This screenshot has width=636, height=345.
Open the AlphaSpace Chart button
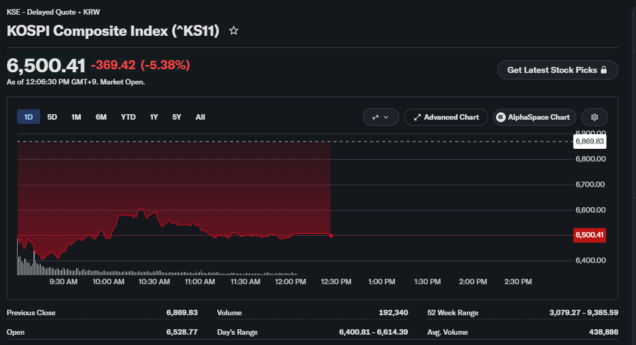[534, 117]
